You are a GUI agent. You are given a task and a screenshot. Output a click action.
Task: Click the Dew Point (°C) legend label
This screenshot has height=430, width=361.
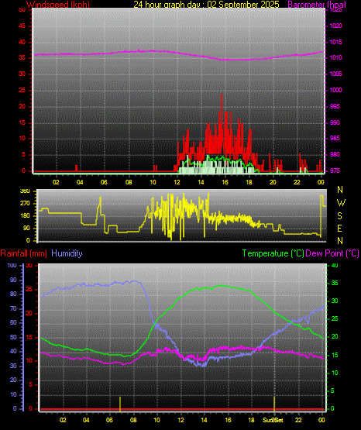point(332,253)
